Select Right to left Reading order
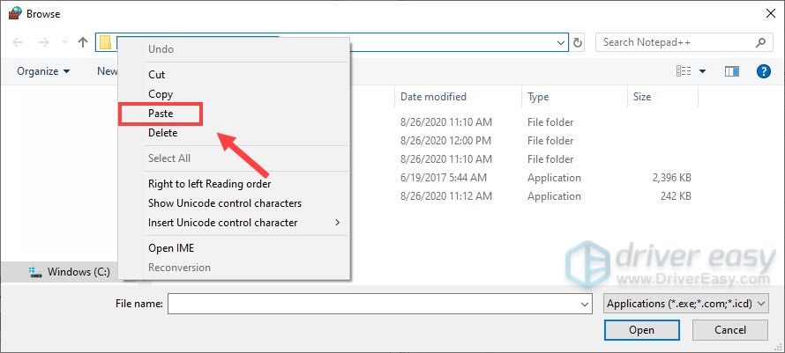The height and width of the screenshot is (353, 785). click(x=235, y=184)
